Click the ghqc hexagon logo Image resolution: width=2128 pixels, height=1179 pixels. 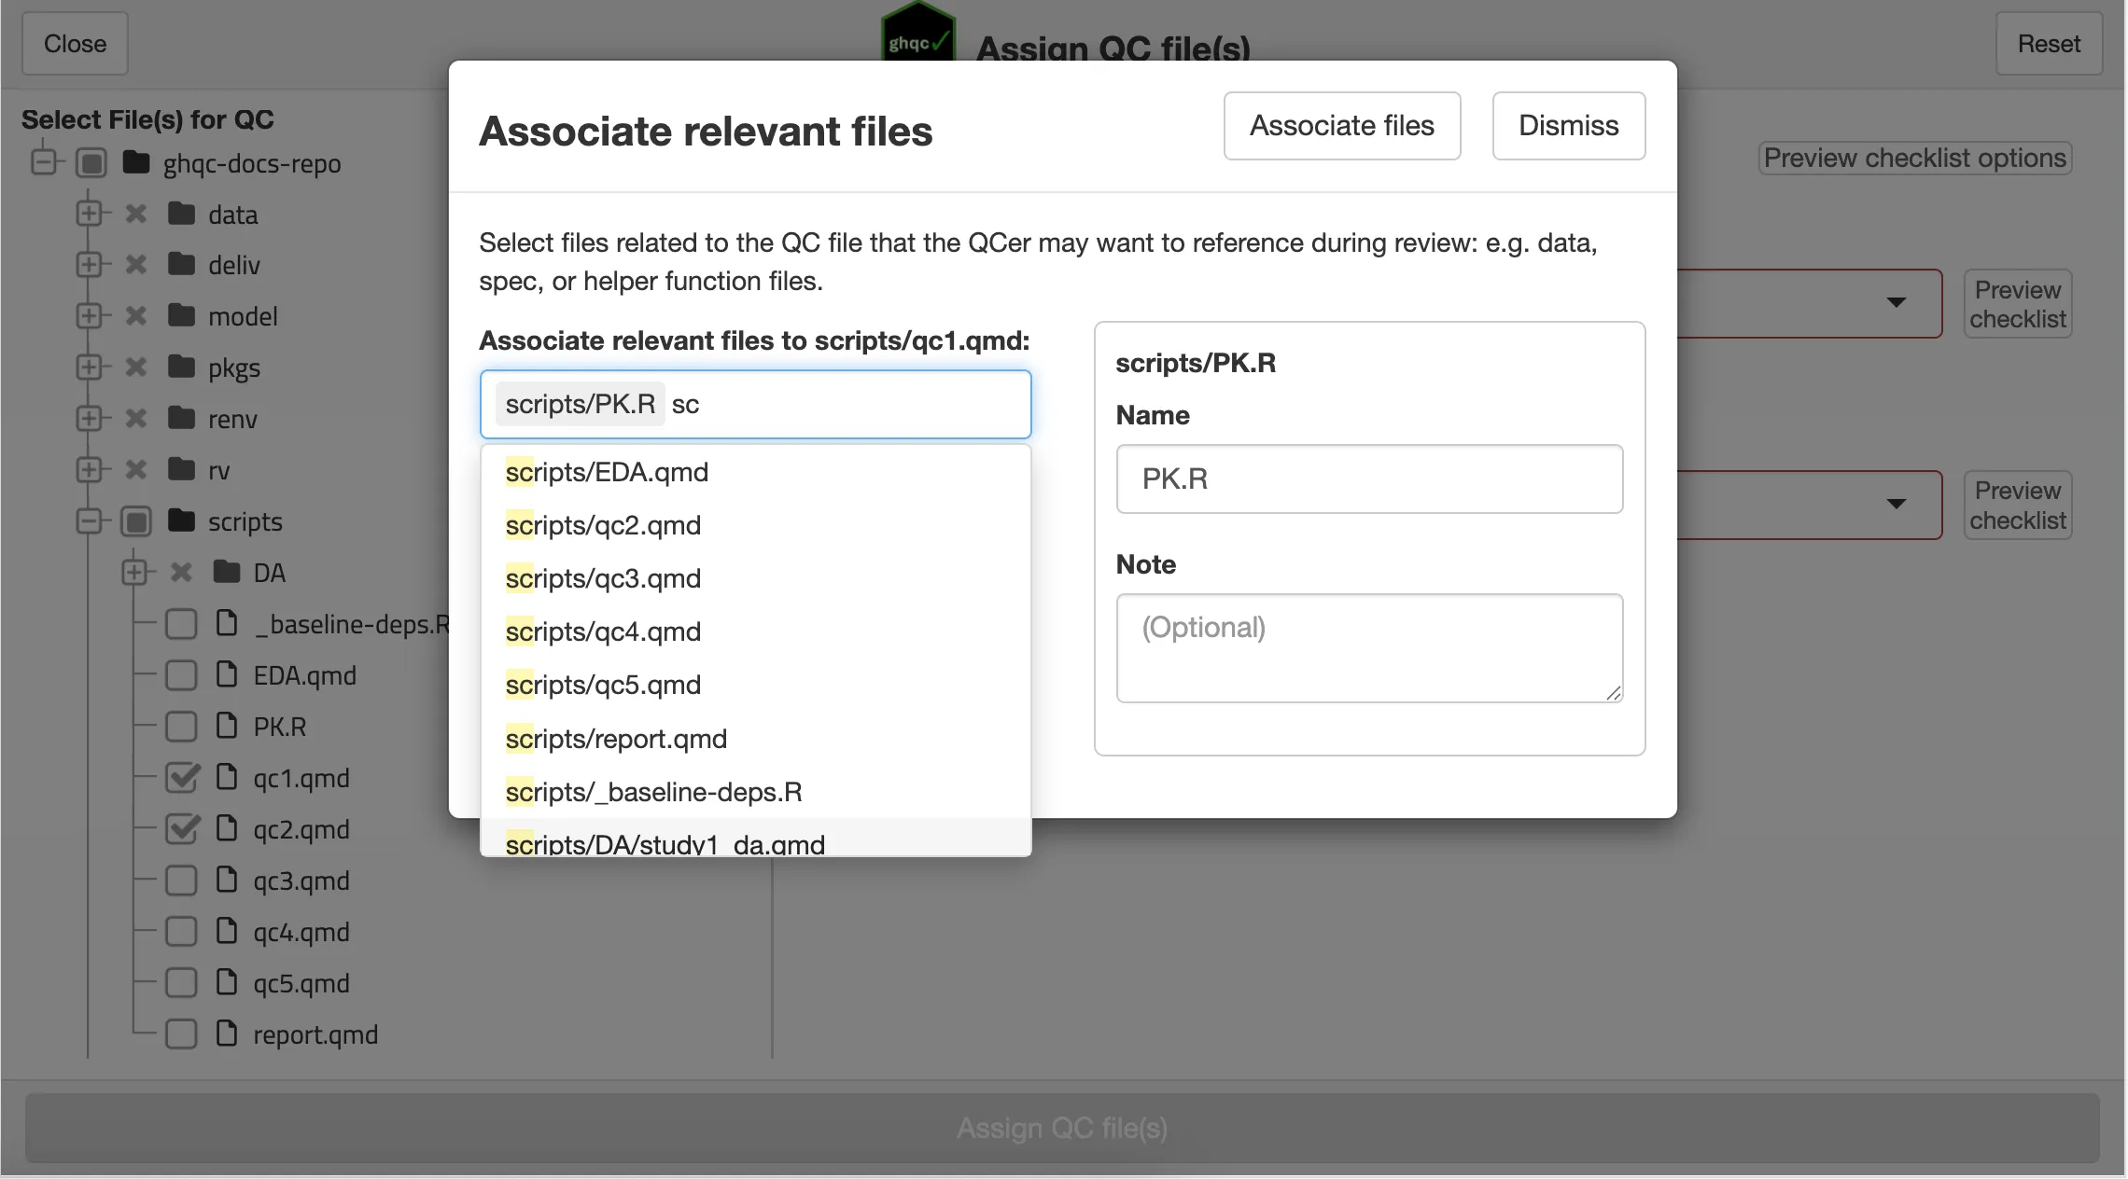[x=917, y=34]
